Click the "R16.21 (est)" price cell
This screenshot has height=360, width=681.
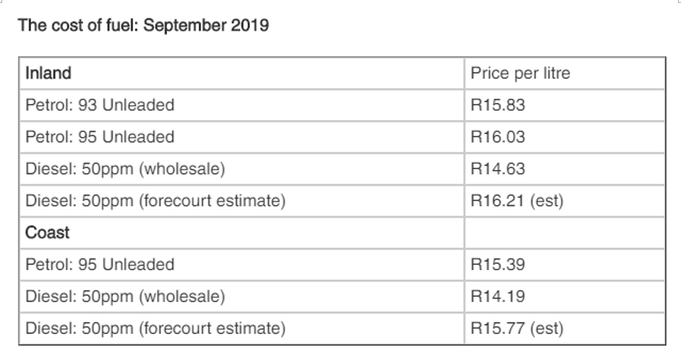point(565,201)
